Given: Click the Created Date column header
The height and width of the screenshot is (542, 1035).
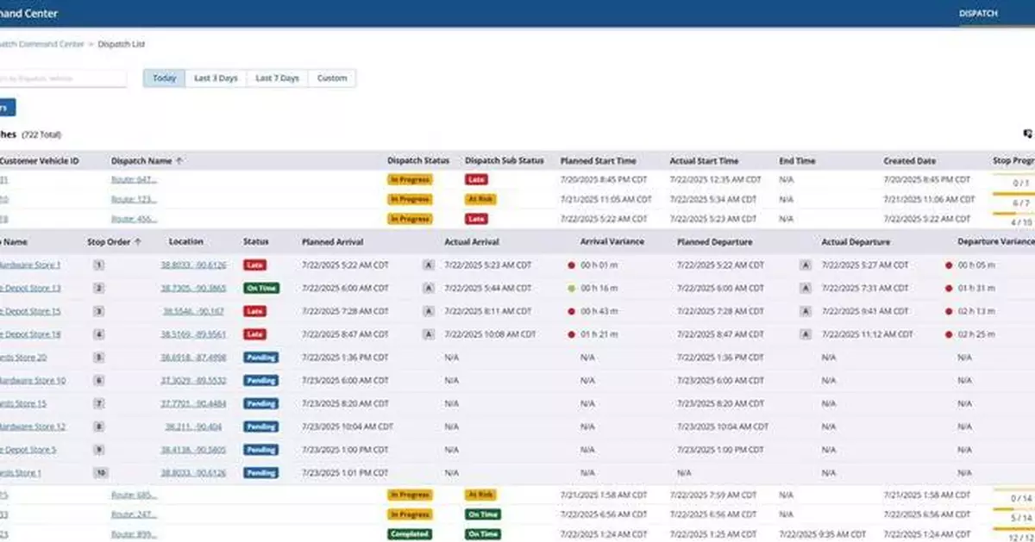Looking at the screenshot, I should [x=909, y=160].
